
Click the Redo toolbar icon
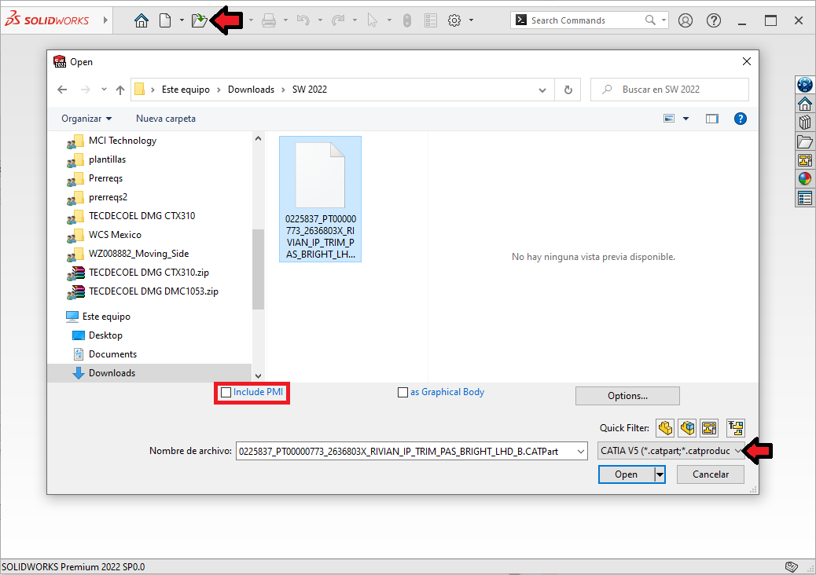click(338, 20)
